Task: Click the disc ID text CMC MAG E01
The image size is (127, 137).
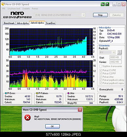Action: click(114, 34)
